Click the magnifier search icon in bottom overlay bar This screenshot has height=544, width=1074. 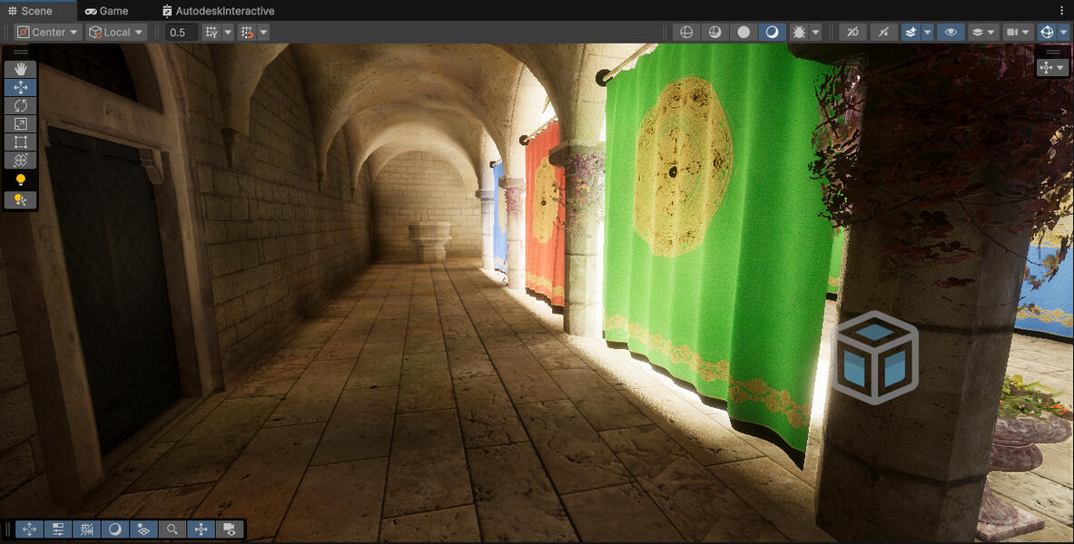(172, 529)
